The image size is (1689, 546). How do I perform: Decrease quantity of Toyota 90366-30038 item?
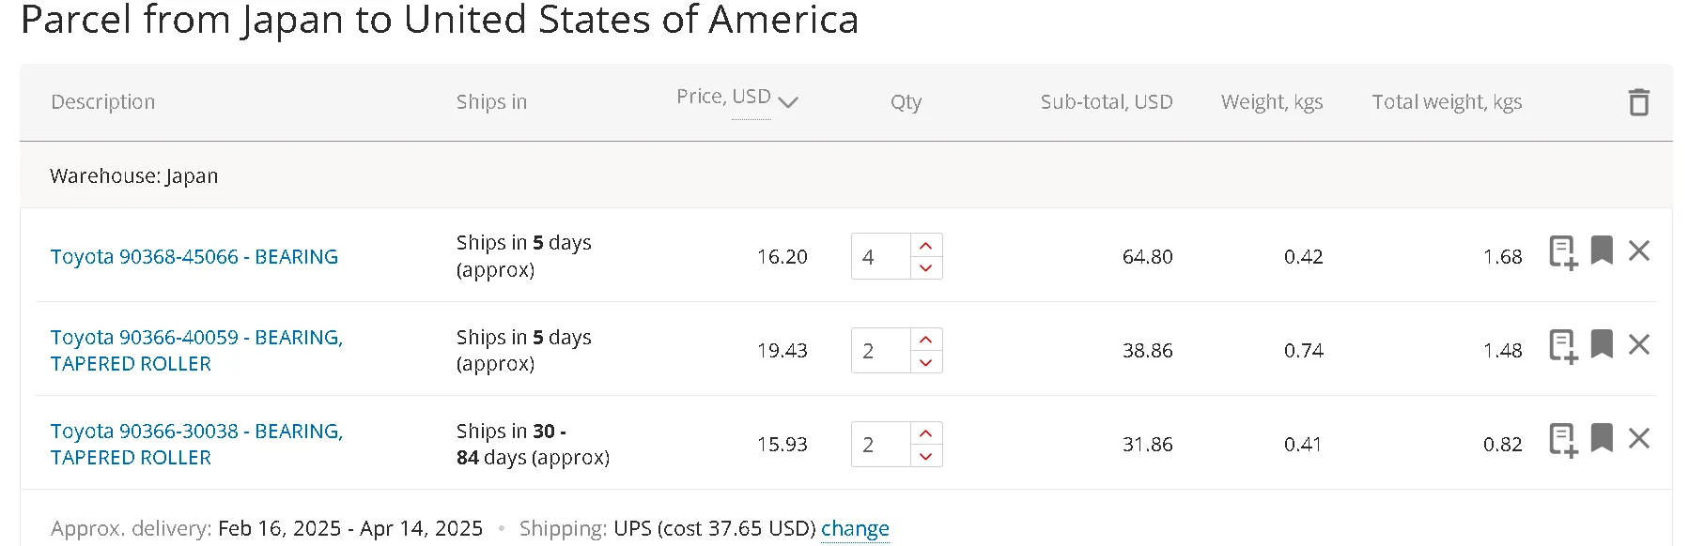tap(926, 456)
